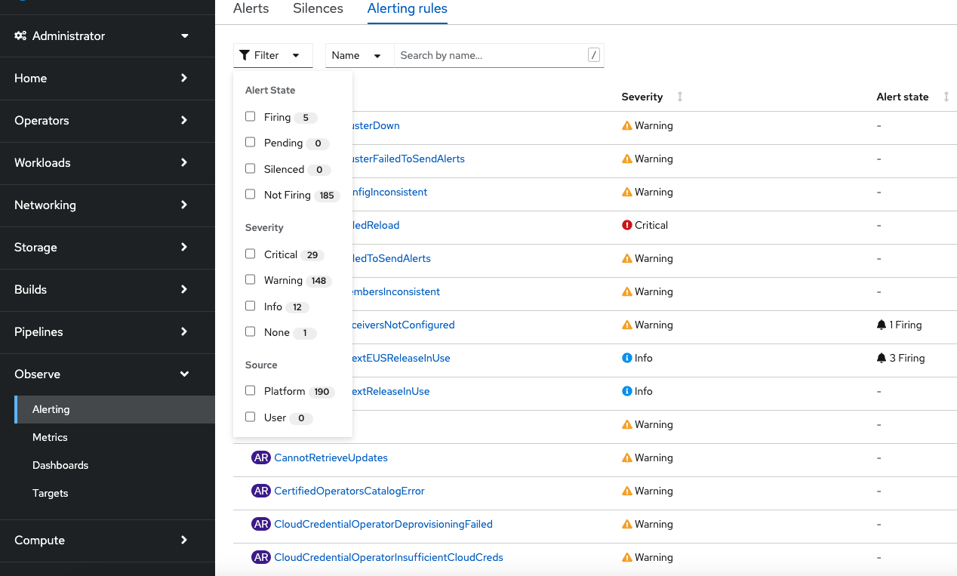Image resolution: width=957 pixels, height=576 pixels.
Task: Enable the Platform source filter
Action: click(250, 390)
